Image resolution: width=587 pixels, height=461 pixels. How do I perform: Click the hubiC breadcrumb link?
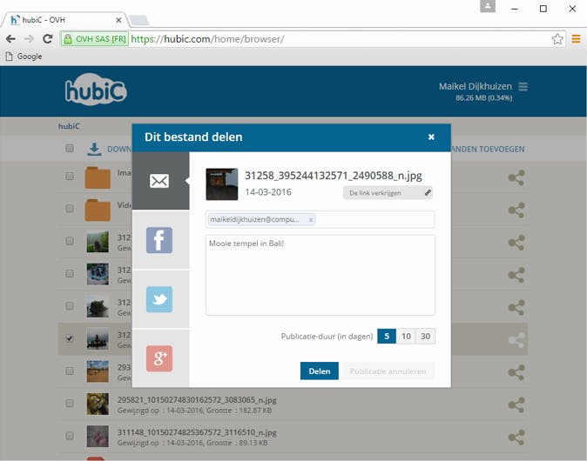(69, 126)
